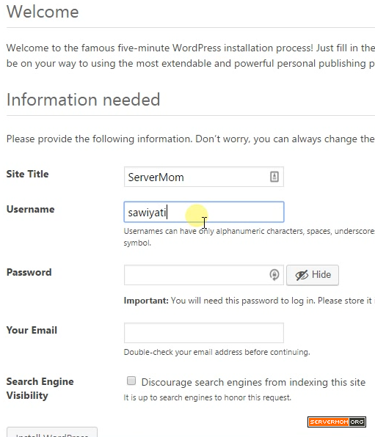375x437 pixels.
Task: Click the Password label
Action: 29,272
